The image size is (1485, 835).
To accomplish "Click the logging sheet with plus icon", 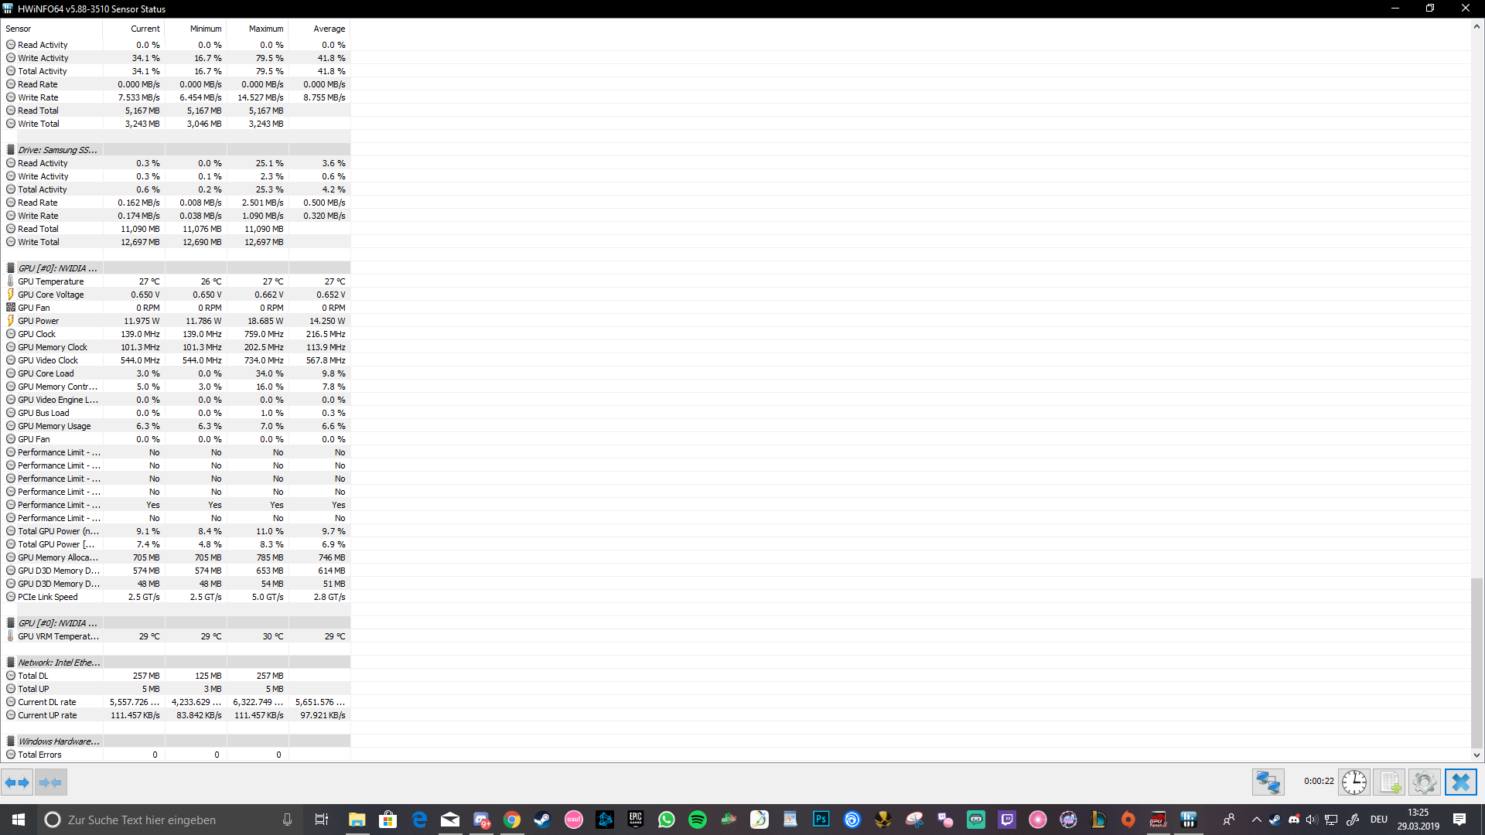I will click(1389, 782).
